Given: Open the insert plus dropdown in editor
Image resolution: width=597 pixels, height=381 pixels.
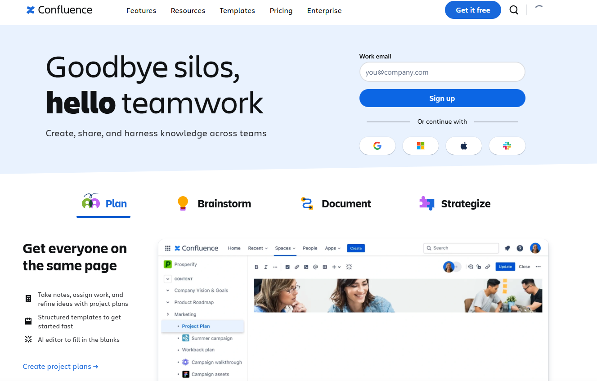Looking at the screenshot, I should 336,267.
